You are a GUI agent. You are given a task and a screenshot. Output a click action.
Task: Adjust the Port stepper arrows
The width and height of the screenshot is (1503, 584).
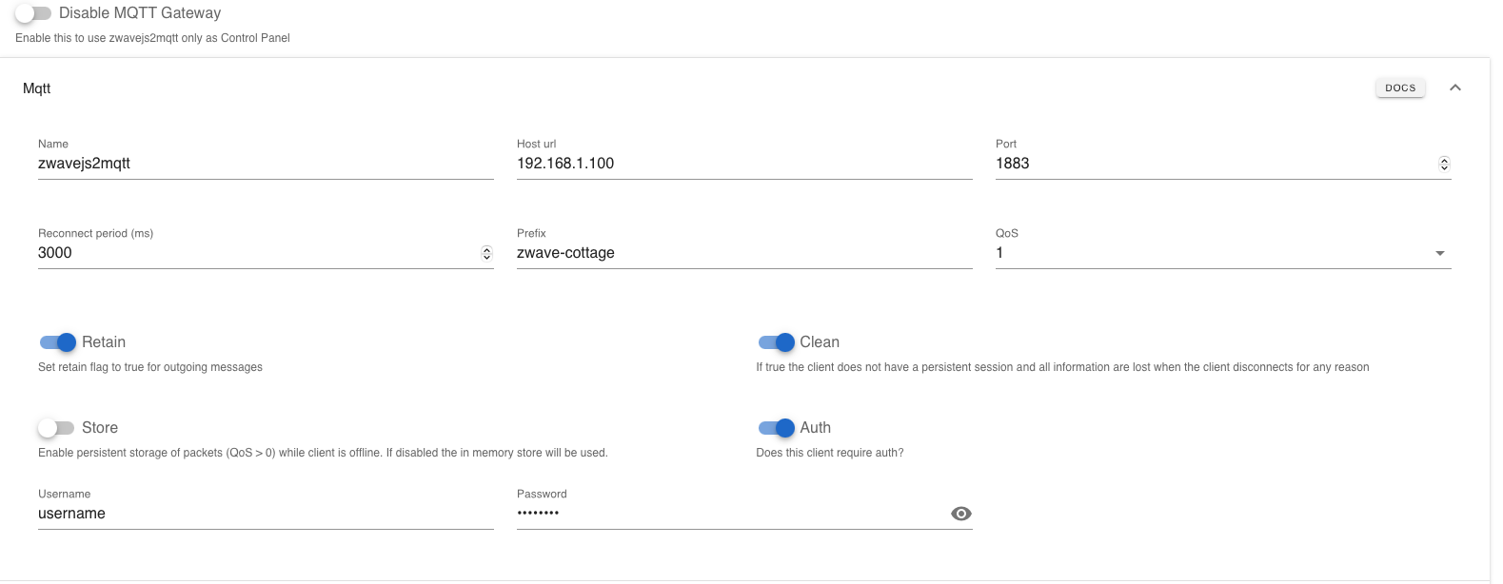1444,164
